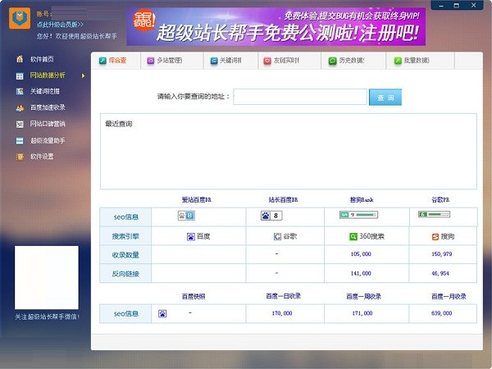Open 关键词挖掘 keyword mining icon
Viewport: 492px width, 369px height.
pos(20,91)
